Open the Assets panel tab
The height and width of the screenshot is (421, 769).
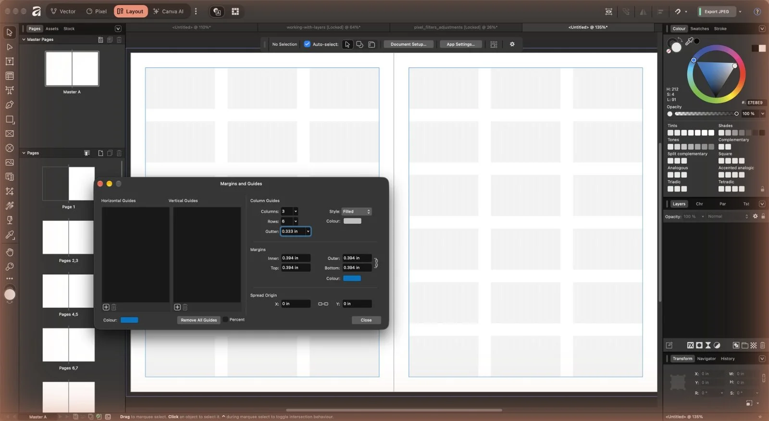(x=52, y=28)
